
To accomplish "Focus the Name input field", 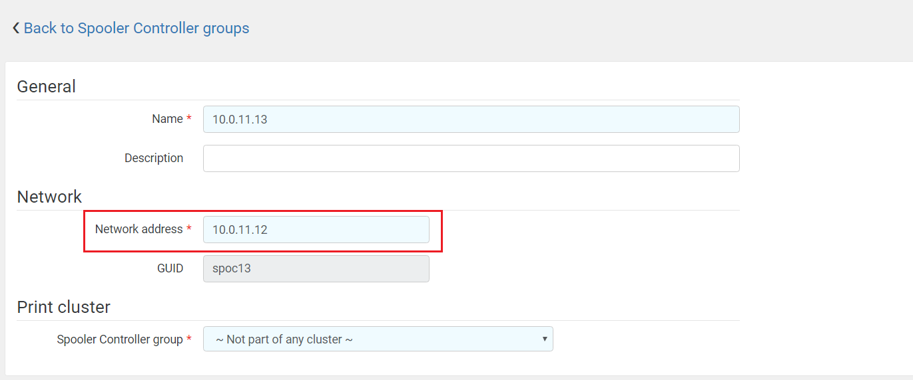I will click(x=471, y=120).
